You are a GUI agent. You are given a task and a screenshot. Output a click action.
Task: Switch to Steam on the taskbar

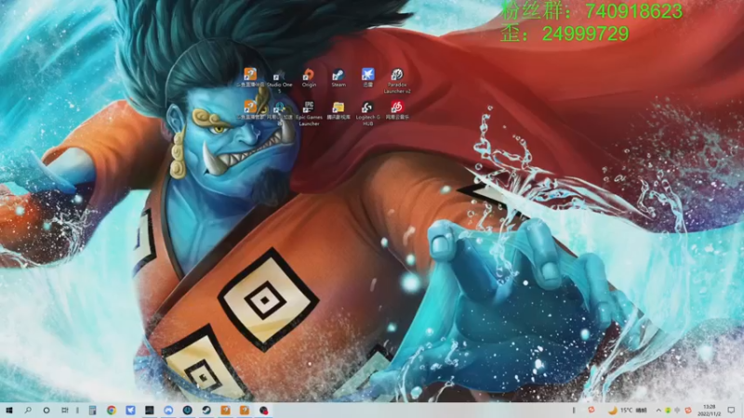click(206, 410)
